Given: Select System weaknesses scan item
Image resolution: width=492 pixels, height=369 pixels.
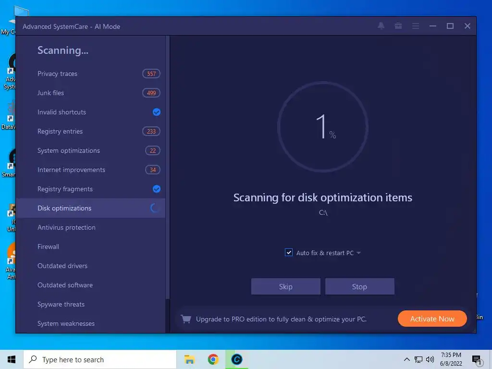Looking at the screenshot, I should pos(90,323).
